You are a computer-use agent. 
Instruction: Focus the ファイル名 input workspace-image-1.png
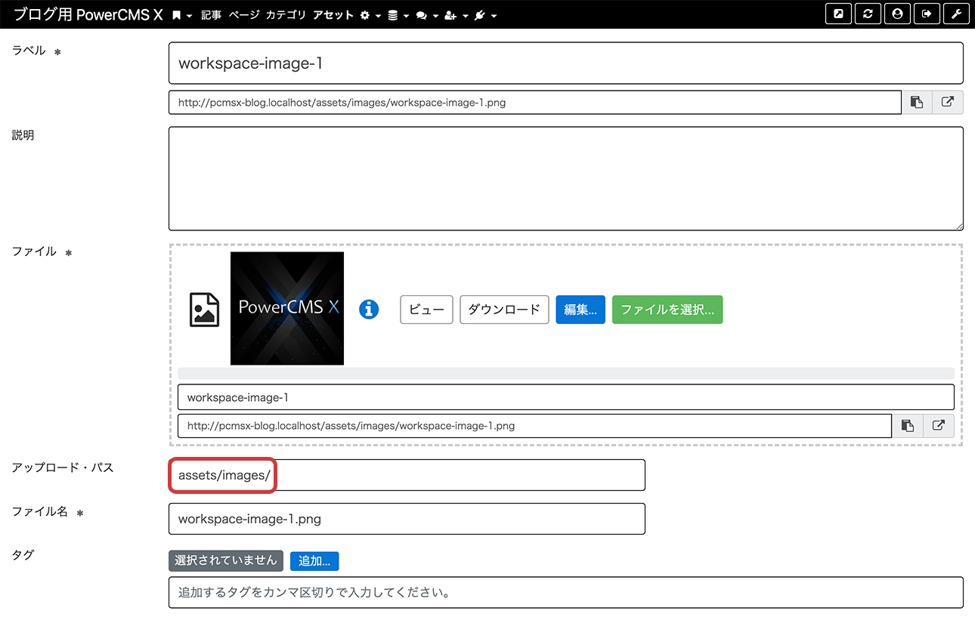(x=407, y=519)
